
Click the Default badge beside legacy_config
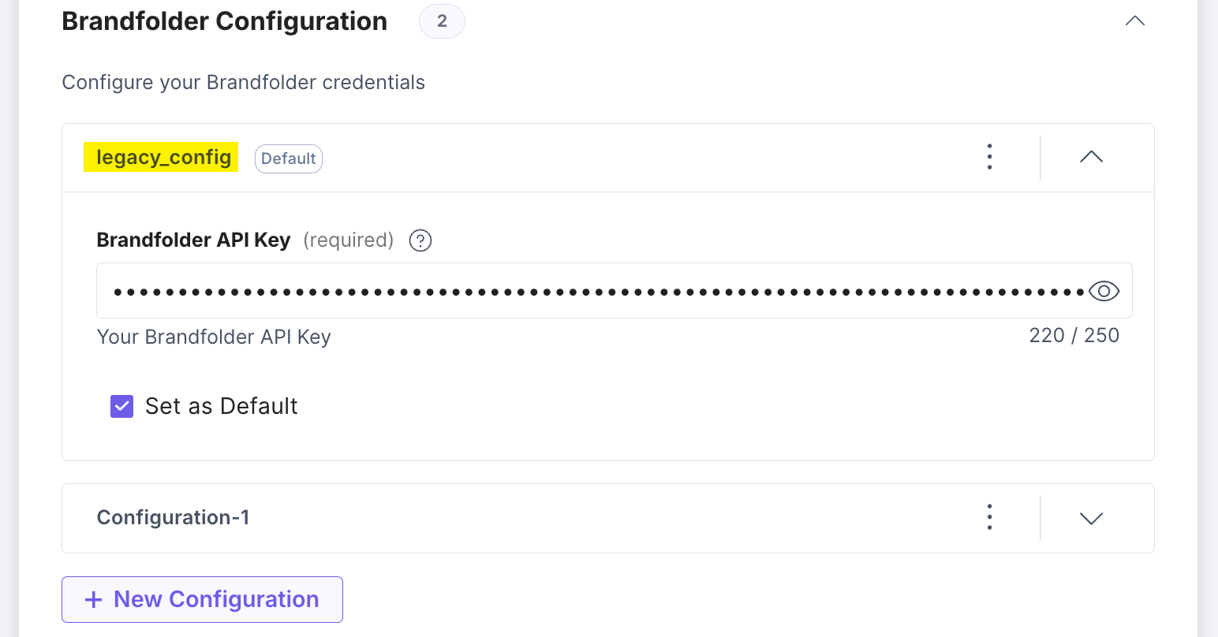[288, 158]
